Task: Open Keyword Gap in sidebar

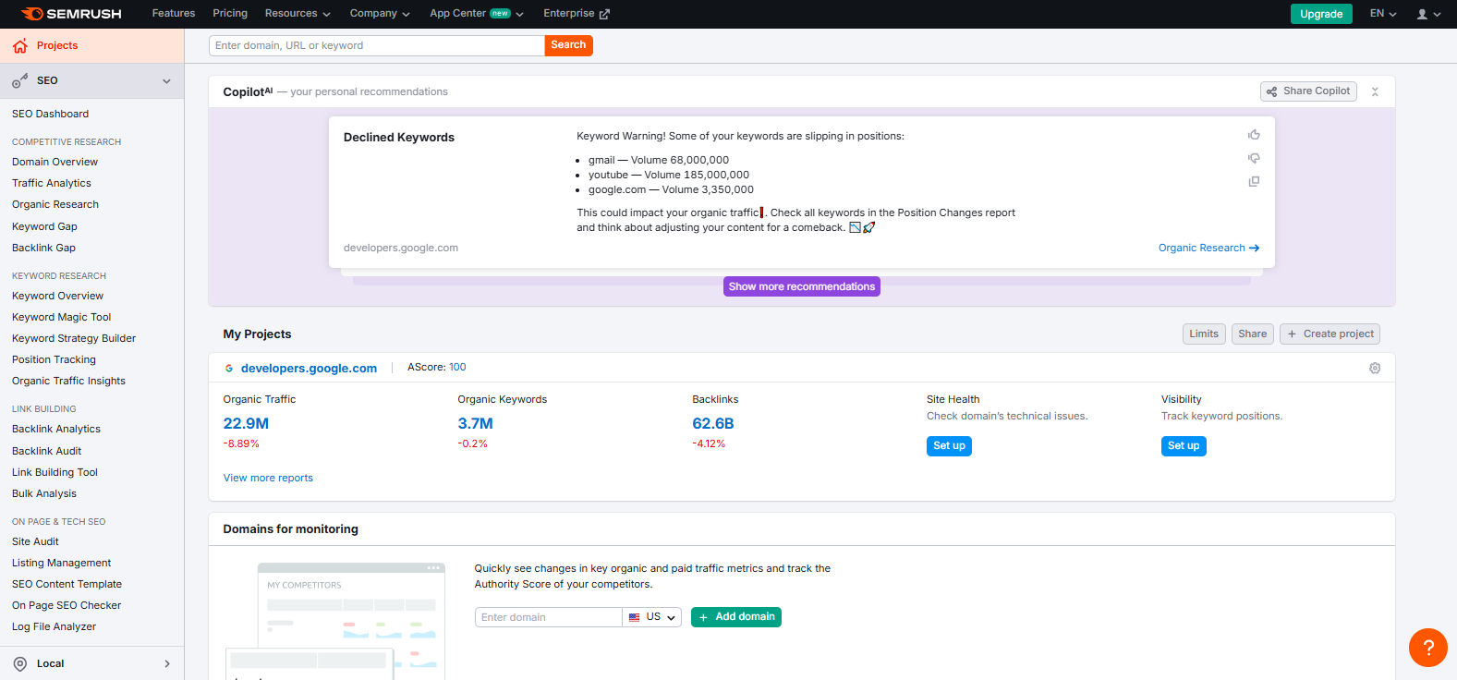Action: coord(44,226)
